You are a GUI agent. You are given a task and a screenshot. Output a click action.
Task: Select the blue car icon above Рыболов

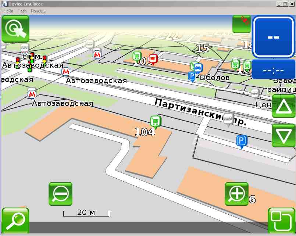(198, 68)
